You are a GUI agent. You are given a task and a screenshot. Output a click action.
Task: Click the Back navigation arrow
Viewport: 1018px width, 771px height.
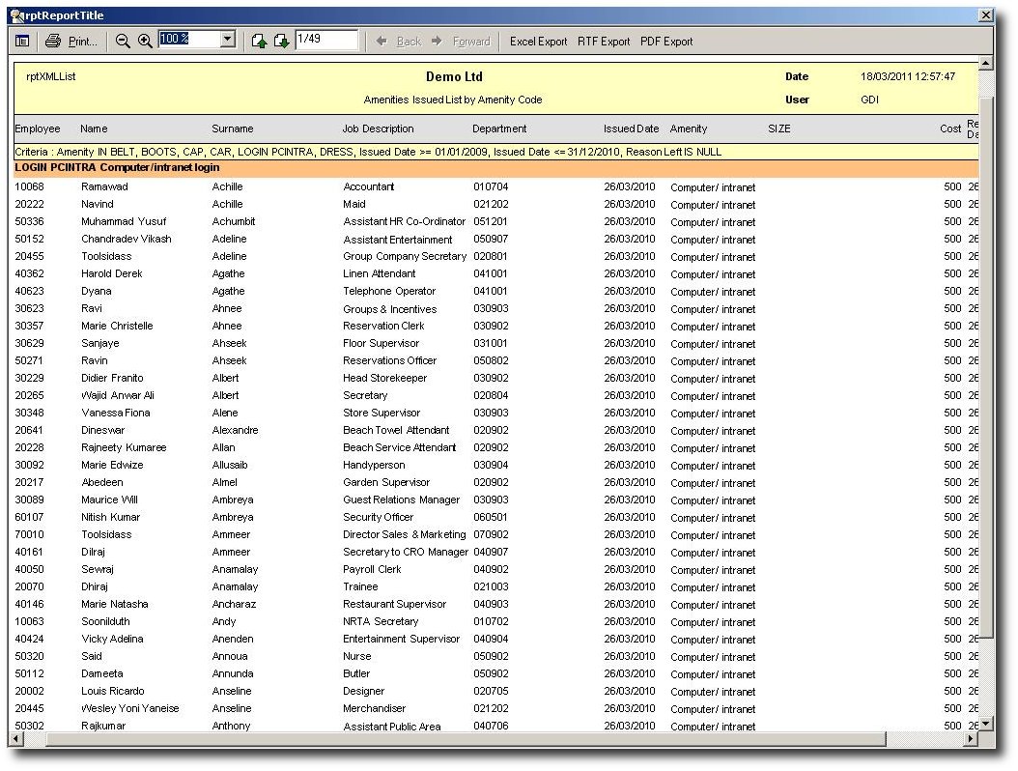tap(399, 42)
